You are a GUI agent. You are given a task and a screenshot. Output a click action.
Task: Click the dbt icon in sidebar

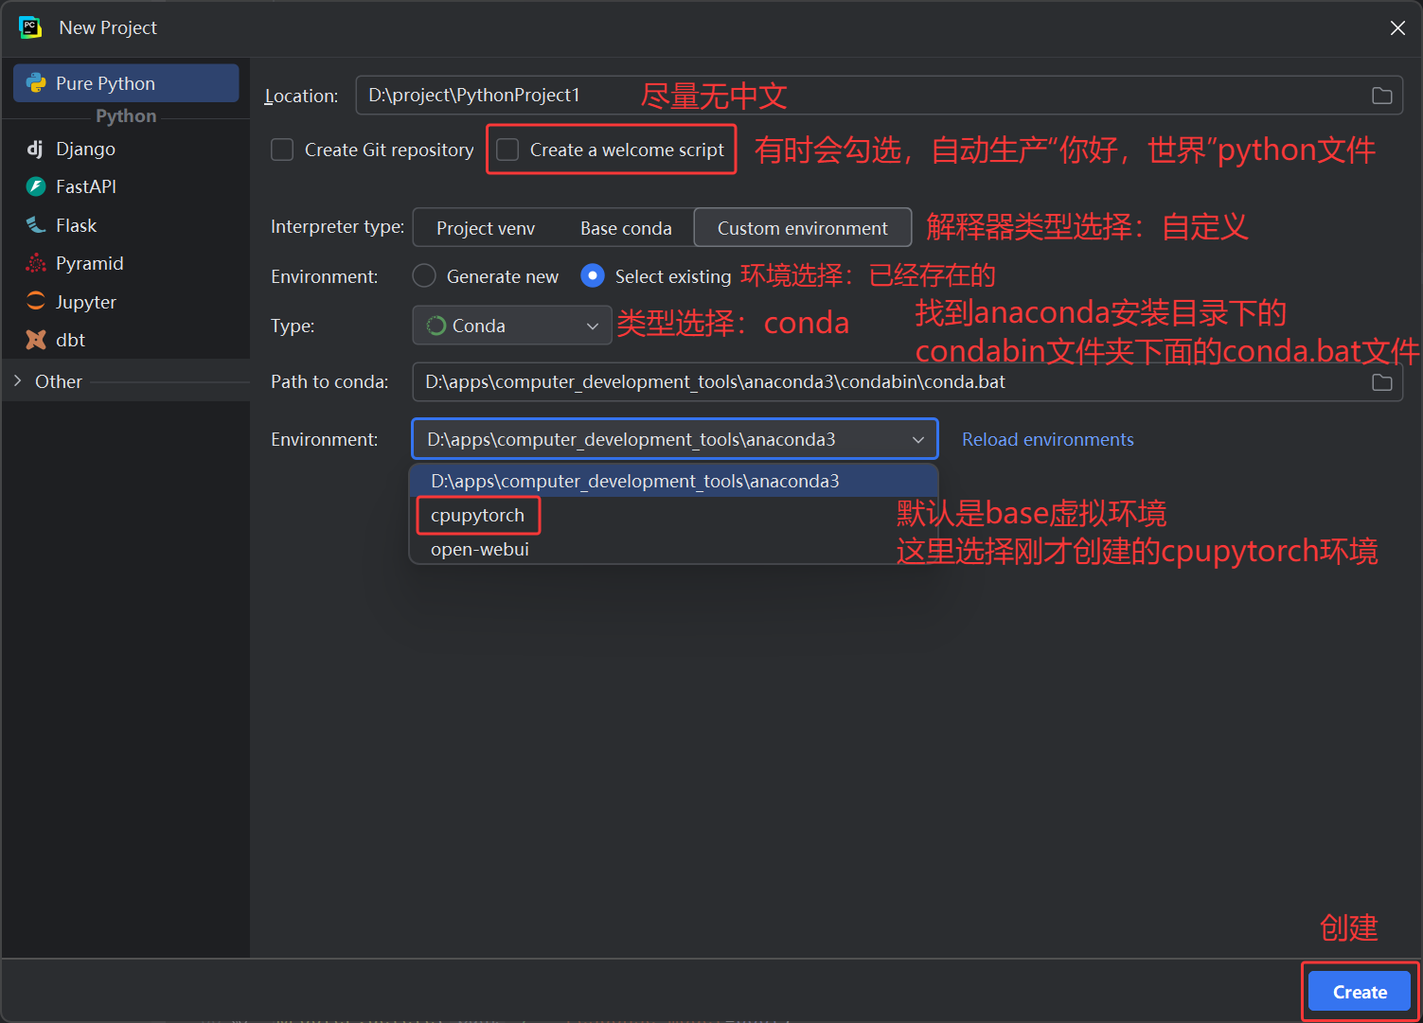pyautogui.click(x=36, y=340)
